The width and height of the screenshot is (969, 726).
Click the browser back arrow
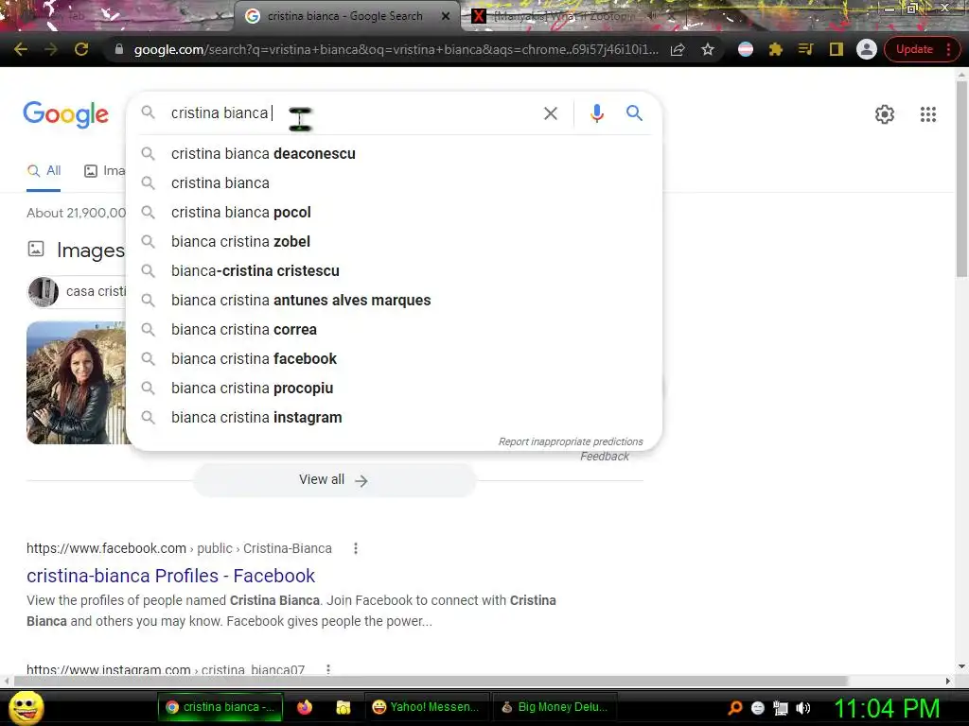point(21,49)
